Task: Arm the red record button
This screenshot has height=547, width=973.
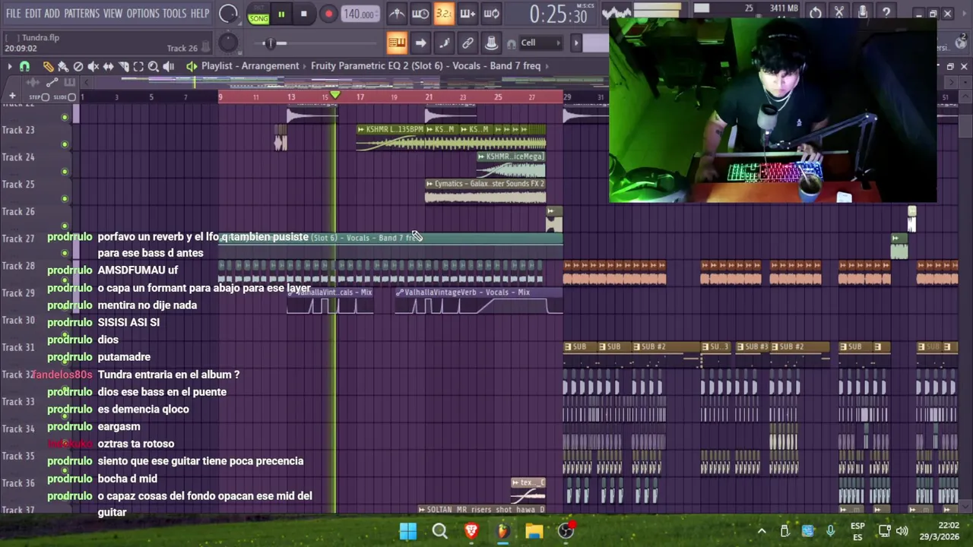Action: pos(328,14)
